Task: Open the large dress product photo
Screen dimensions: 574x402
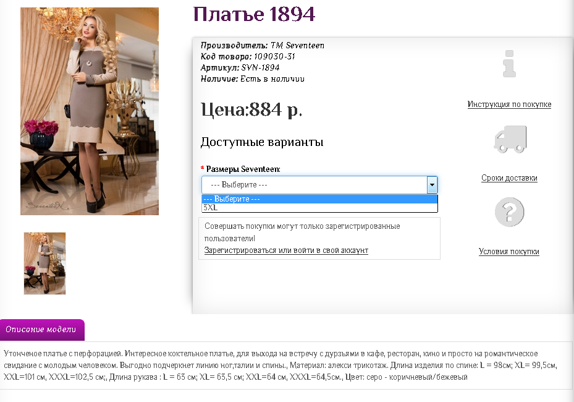Action: pos(90,111)
